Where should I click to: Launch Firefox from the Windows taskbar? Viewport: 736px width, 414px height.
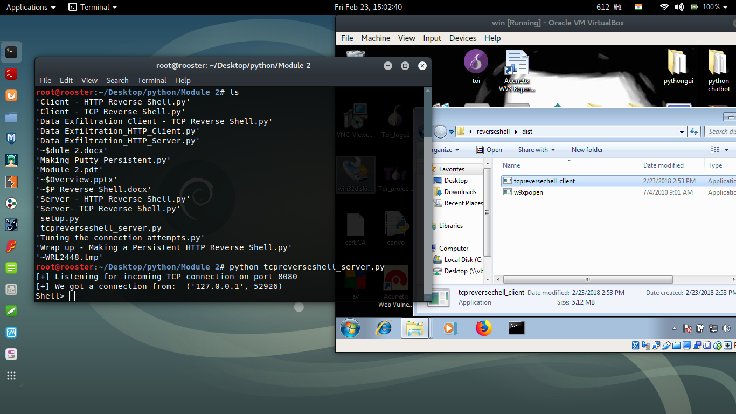483,328
